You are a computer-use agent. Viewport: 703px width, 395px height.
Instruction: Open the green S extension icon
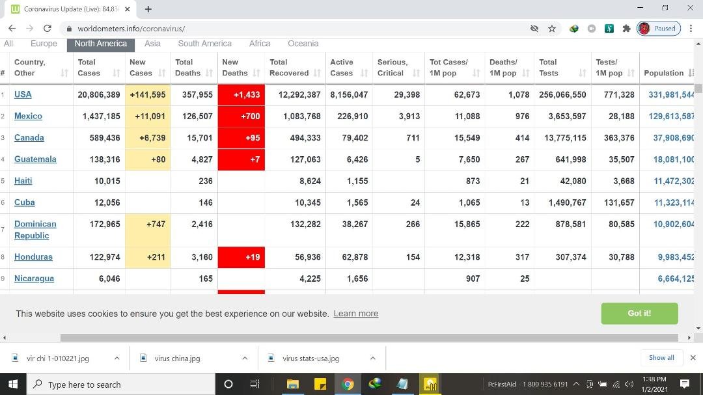click(x=609, y=29)
